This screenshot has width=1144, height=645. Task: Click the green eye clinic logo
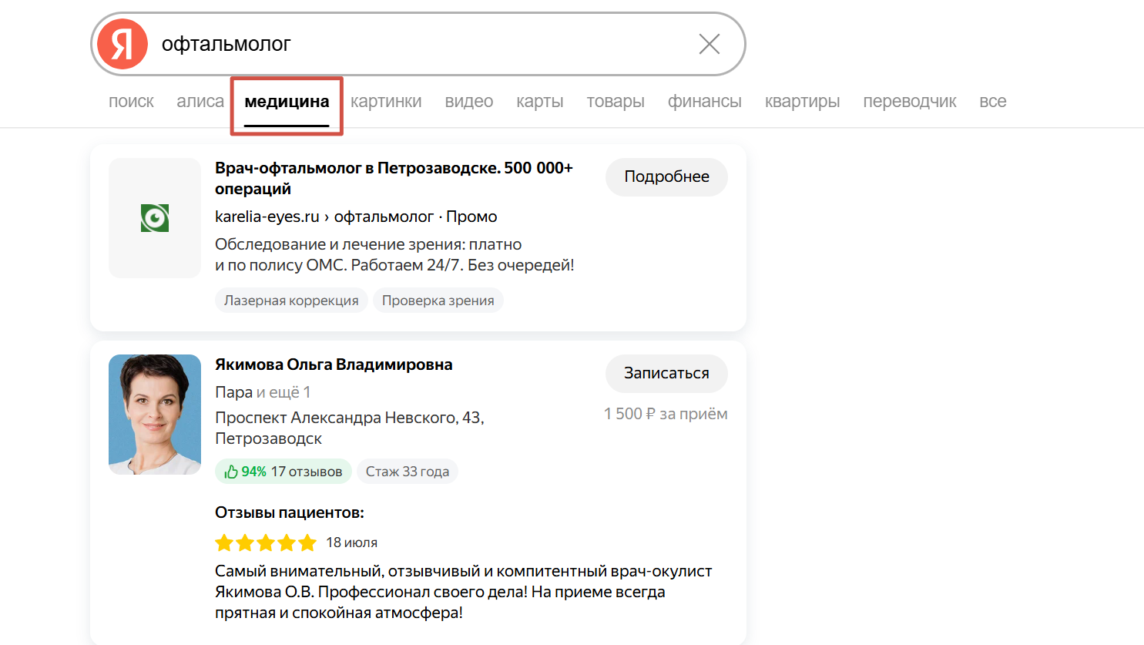coord(155,218)
